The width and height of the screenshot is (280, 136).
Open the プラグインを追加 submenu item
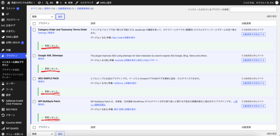coord(10,70)
